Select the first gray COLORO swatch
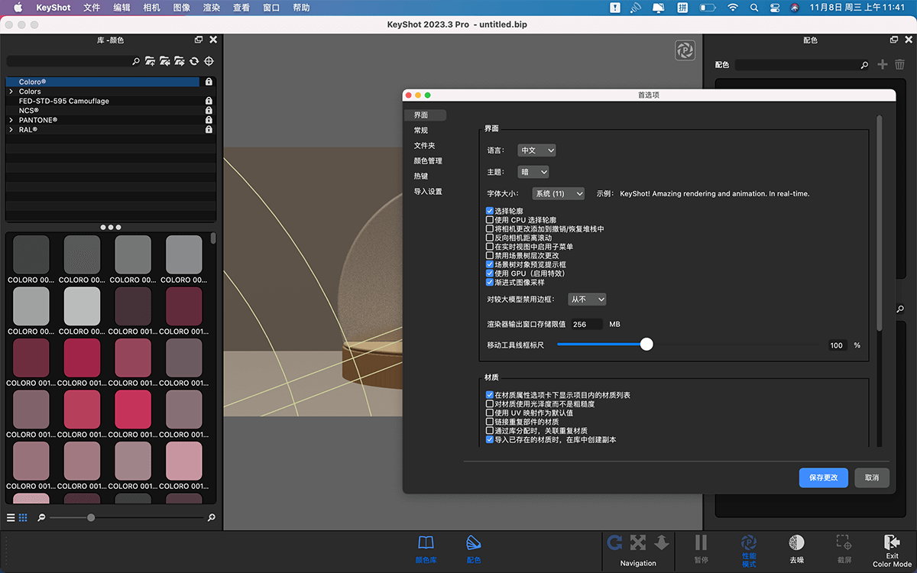The image size is (917, 573). pos(31,254)
